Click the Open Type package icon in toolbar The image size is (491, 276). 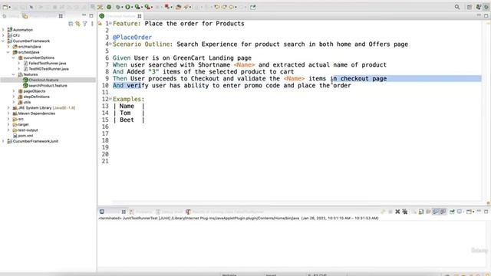(178, 7)
